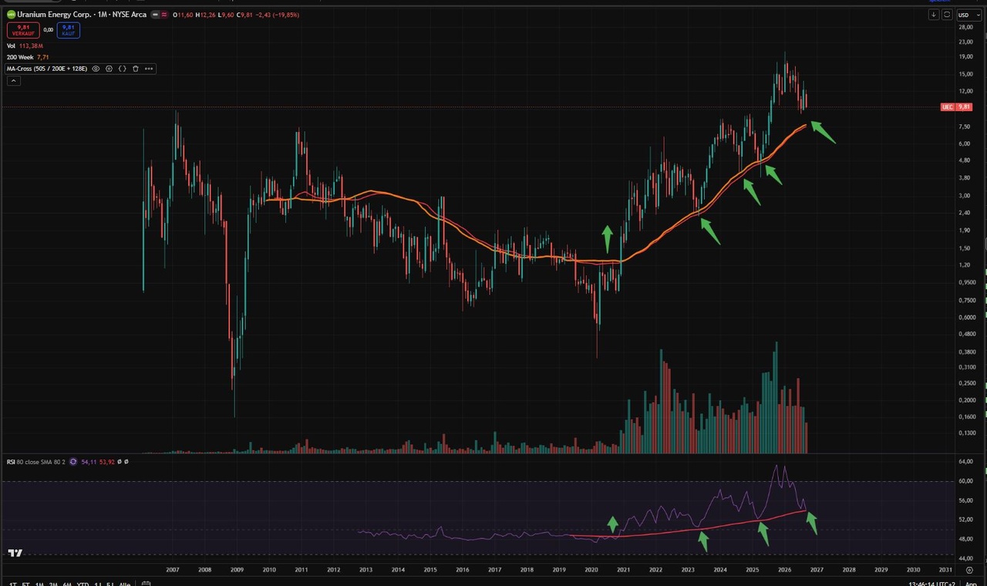Screen dimensions: 987x586
Task: Open MA-Cross indicator settings
Action: tap(109, 69)
